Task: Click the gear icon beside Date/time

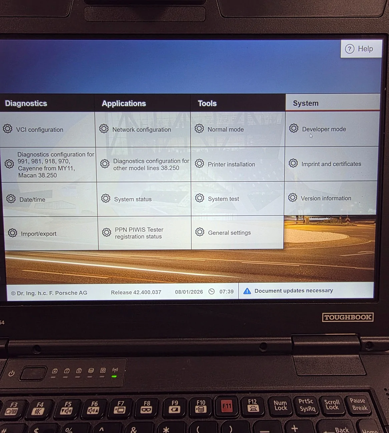Action: [x=11, y=199]
